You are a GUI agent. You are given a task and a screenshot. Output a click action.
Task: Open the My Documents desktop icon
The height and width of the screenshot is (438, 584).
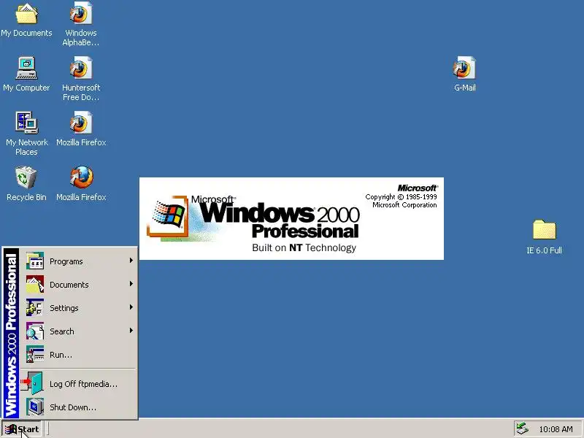pos(26,14)
